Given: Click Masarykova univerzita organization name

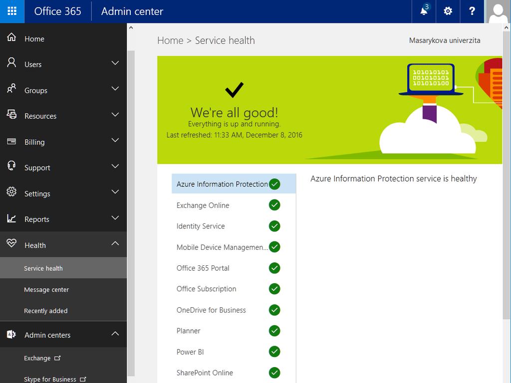Looking at the screenshot, I should pos(445,40).
